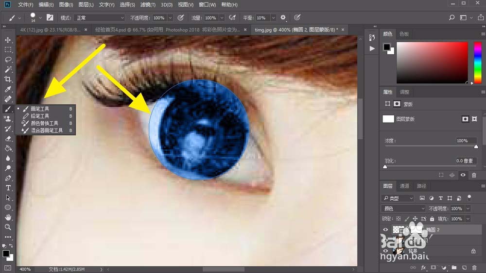Image resolution: width=486 pixels, height=273 pixels.
Task: Open the layer effects fx menu
Action: (423, 268)
